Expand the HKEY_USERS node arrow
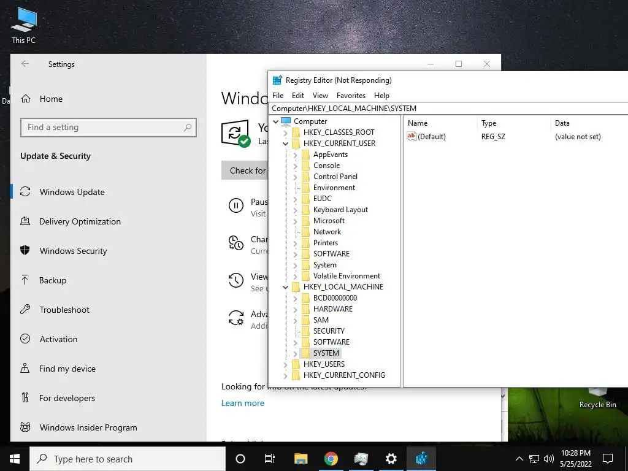The width and height of the screenshot is (628, 471). click(x=285, y=364)
